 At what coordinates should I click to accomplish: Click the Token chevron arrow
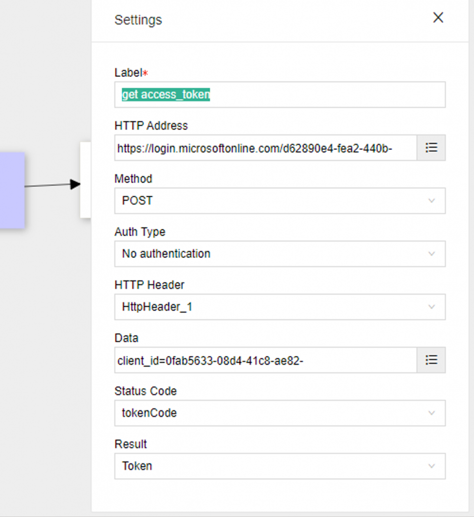[x=432, y=466]
